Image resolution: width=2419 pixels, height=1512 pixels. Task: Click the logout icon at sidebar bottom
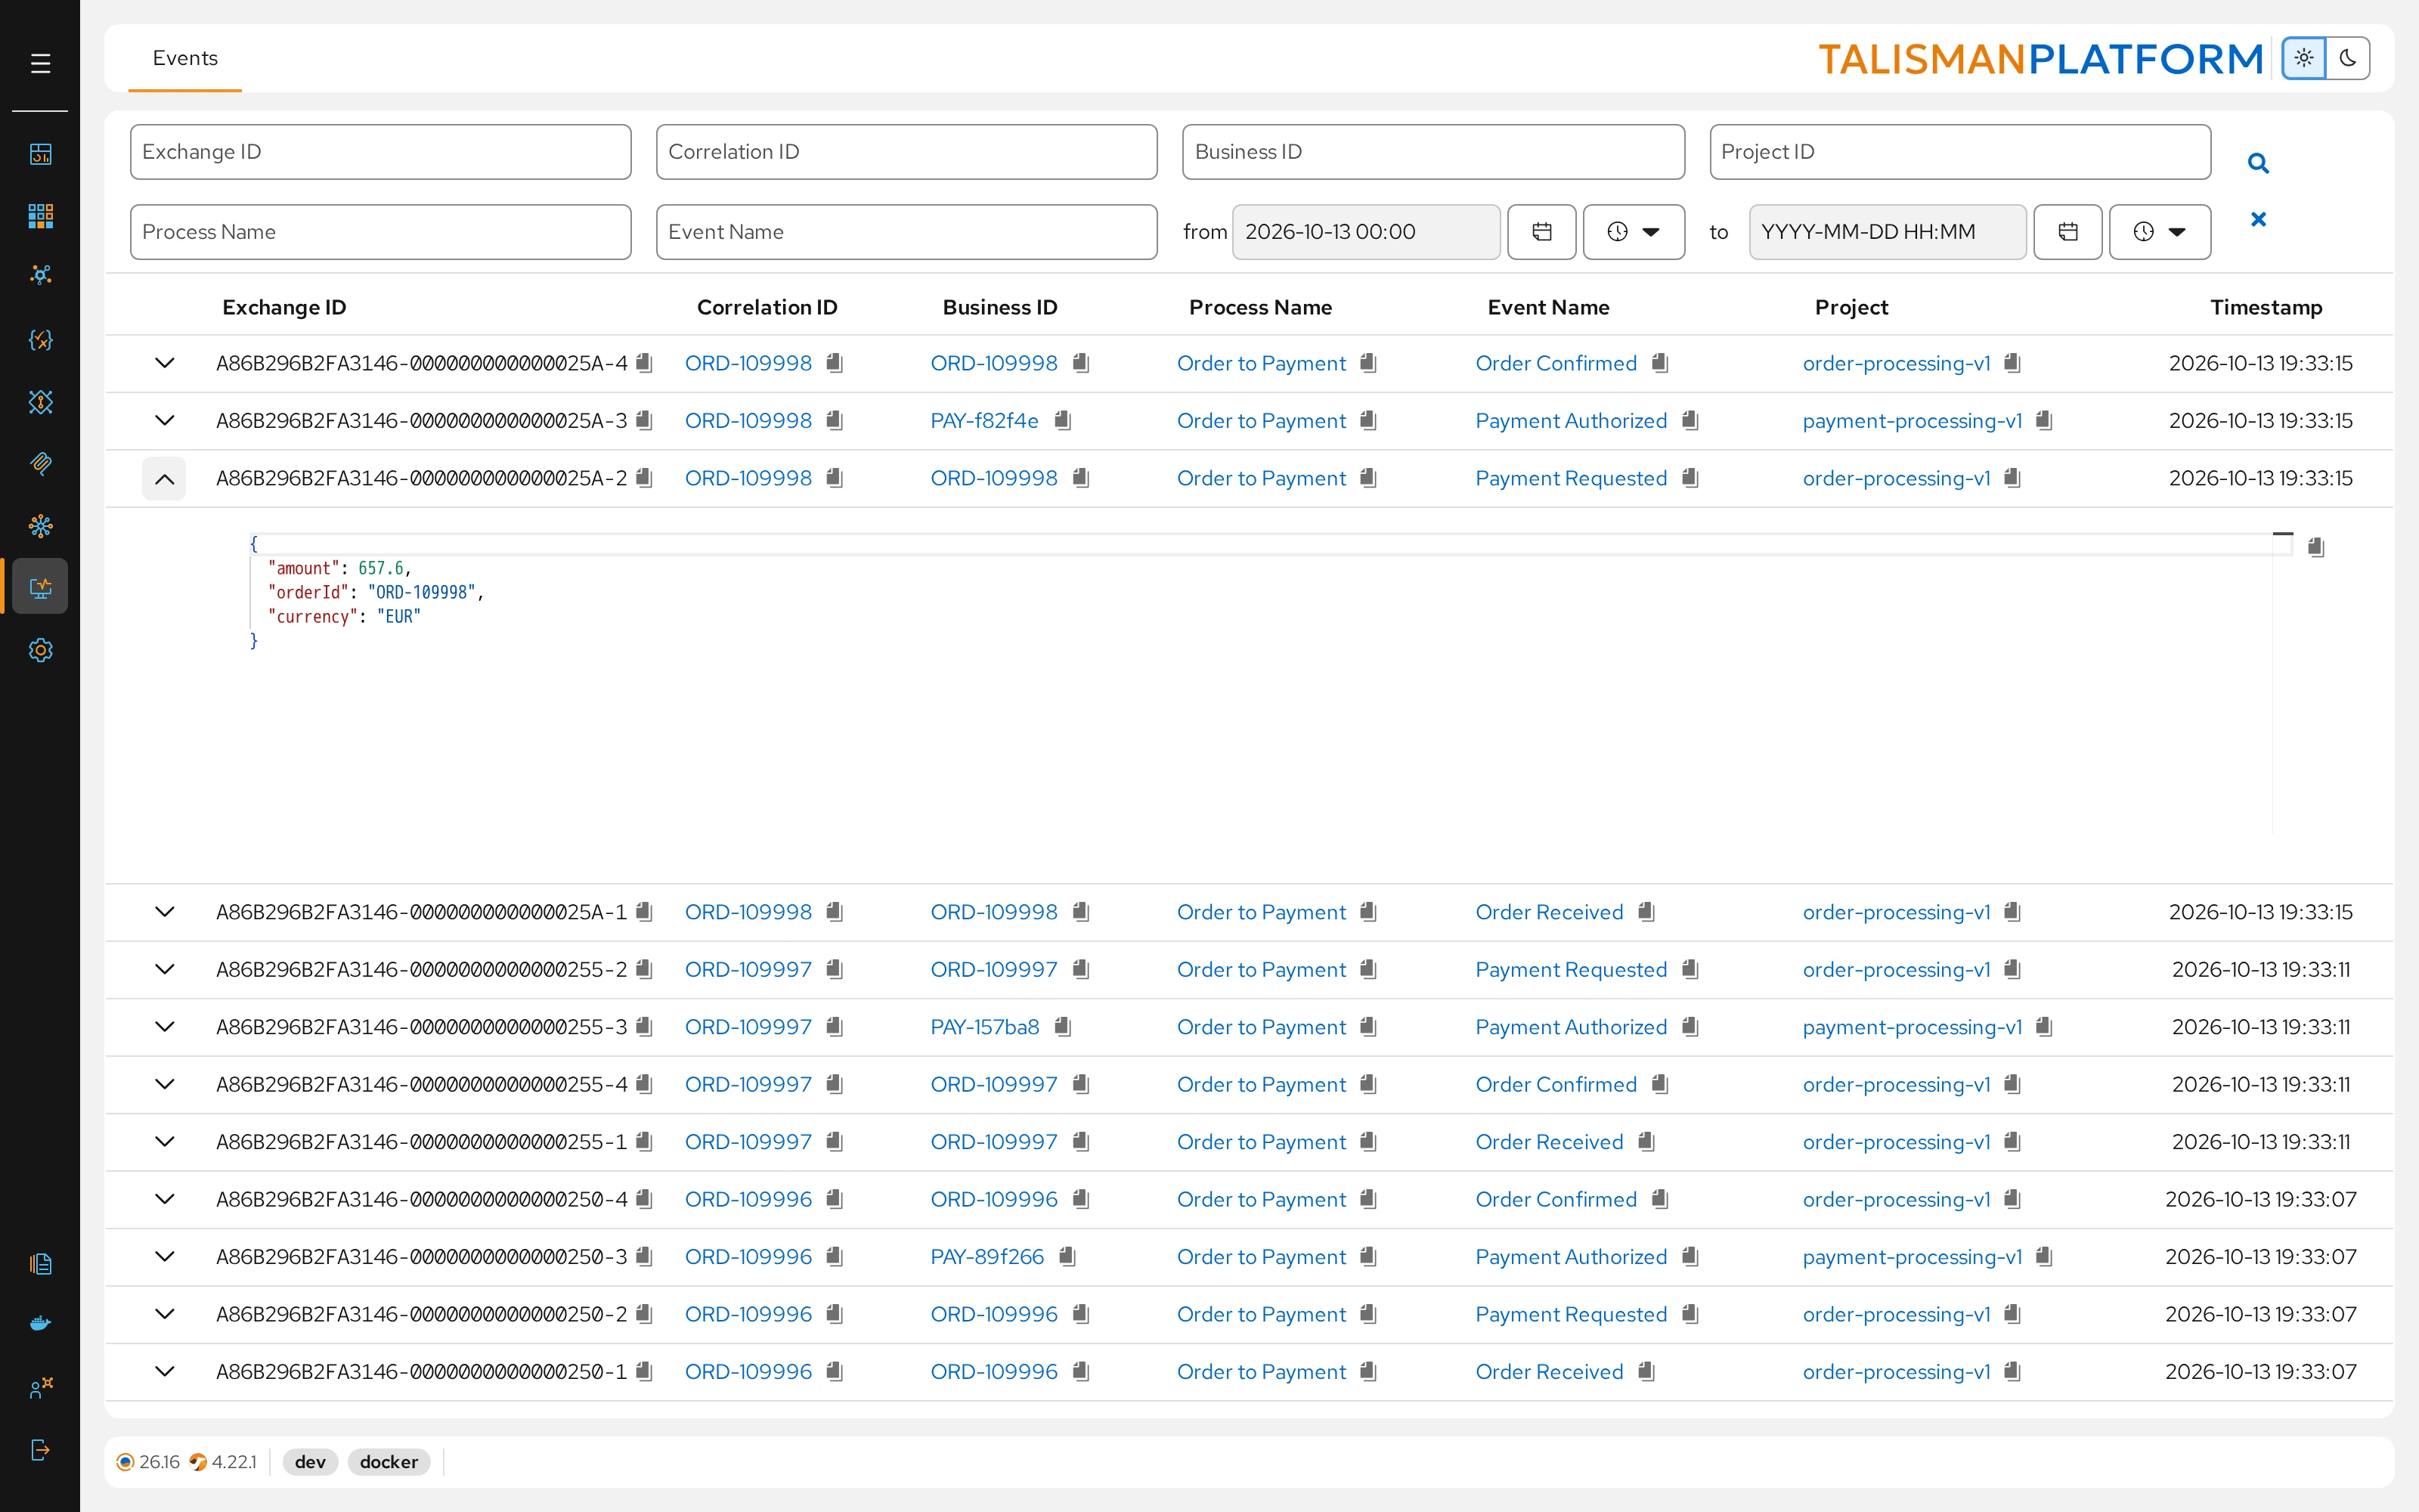(x=40, y=1450)
